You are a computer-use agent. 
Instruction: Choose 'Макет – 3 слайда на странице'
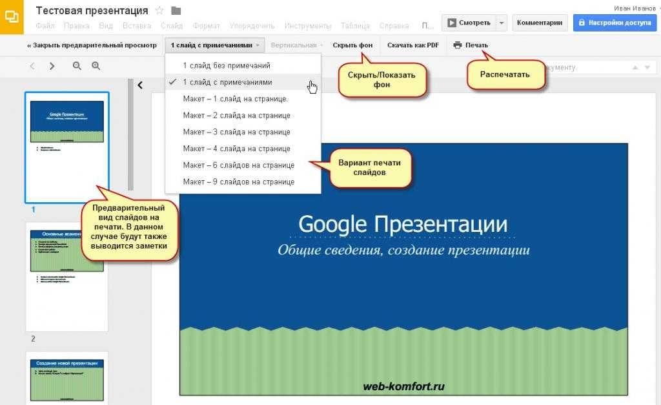[x=243, y=132]
